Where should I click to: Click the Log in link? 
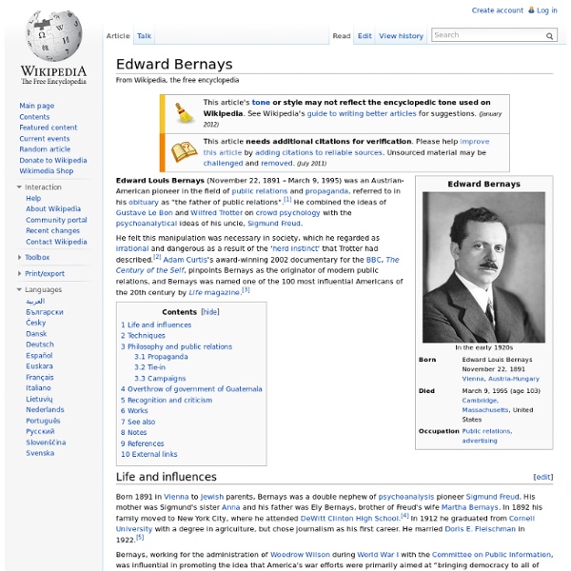point(546,10)
